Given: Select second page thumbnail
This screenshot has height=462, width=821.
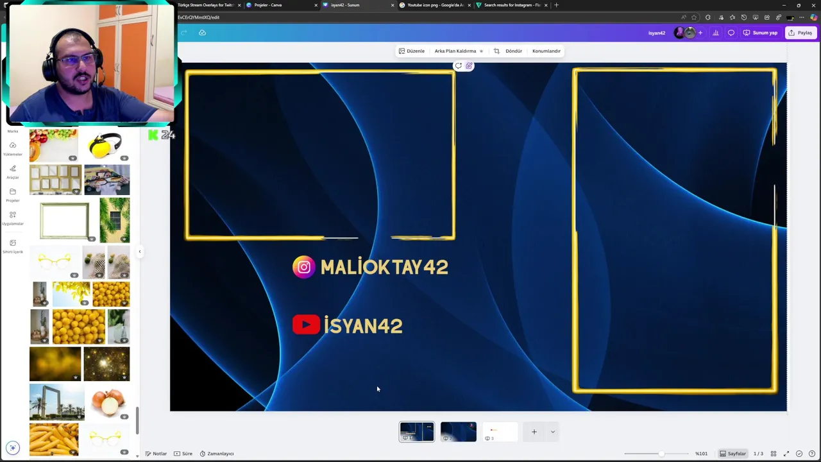Looking at the screenshot, I should [458, 432].
